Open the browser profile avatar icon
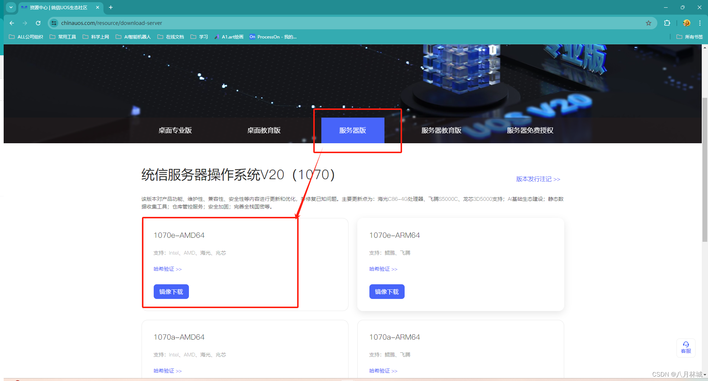This screenshot has height=381, width=708. [686, 23]
